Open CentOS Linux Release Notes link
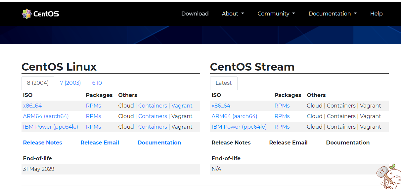Image resolution: width=401 pixels, height=189 pixels. (x=43, y=142)
